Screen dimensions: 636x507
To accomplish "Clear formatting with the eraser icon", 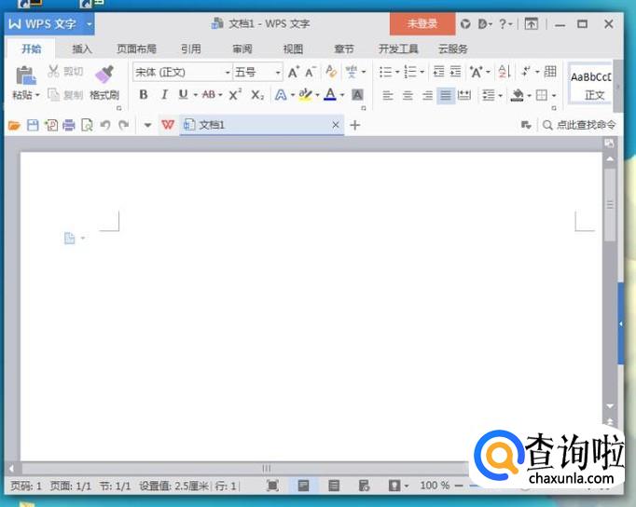I will [x=331, y=72].
